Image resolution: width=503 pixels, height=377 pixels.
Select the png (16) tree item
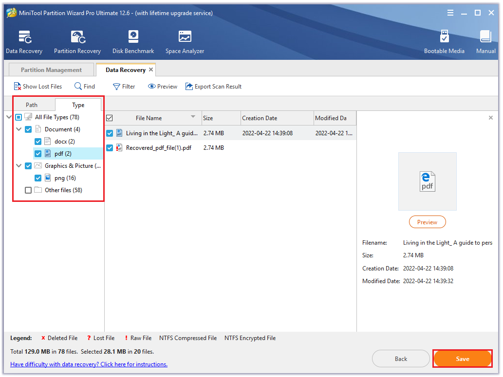pos(65,178)
